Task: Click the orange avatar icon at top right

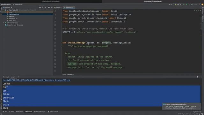Action: tap(202, 4)
